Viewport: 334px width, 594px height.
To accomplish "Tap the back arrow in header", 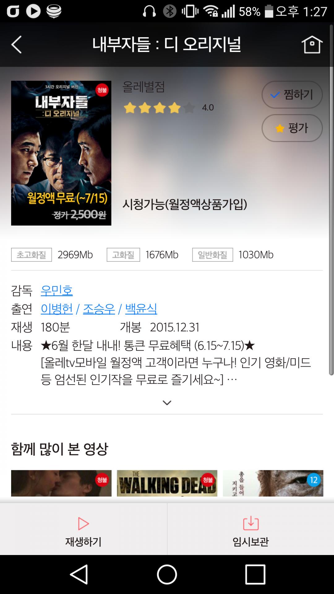I will pos(17,45).
